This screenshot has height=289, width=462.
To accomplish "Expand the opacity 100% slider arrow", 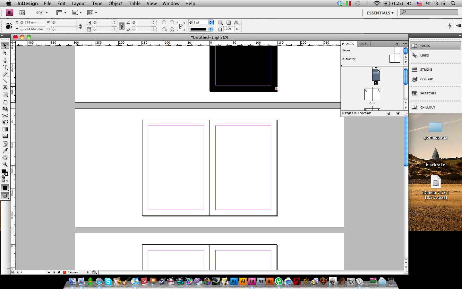I will click(237, 29).
